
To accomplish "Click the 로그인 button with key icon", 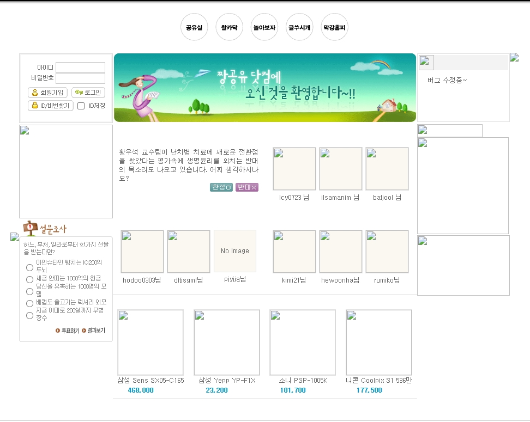I will [88, 93].
